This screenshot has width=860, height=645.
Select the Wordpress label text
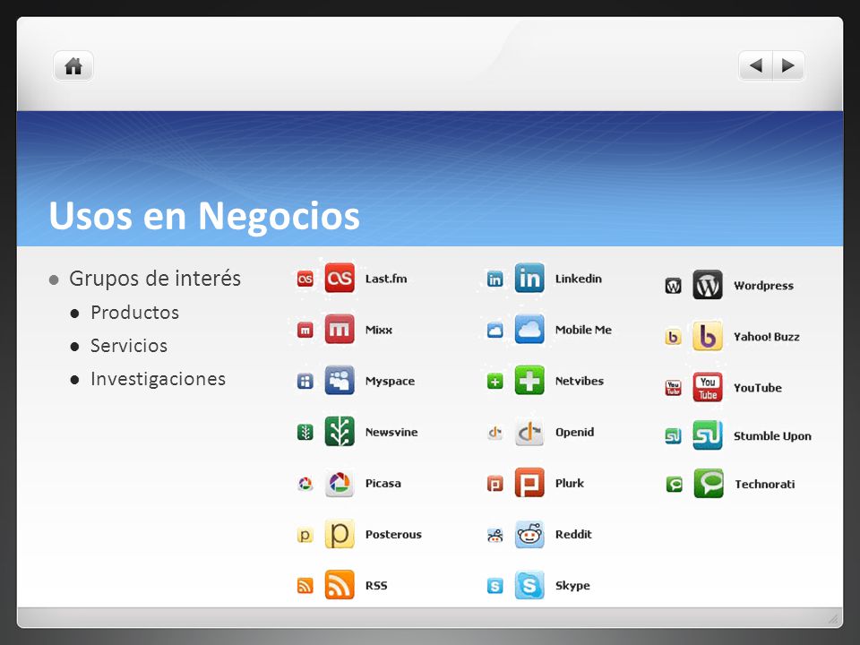coord(763,286)
